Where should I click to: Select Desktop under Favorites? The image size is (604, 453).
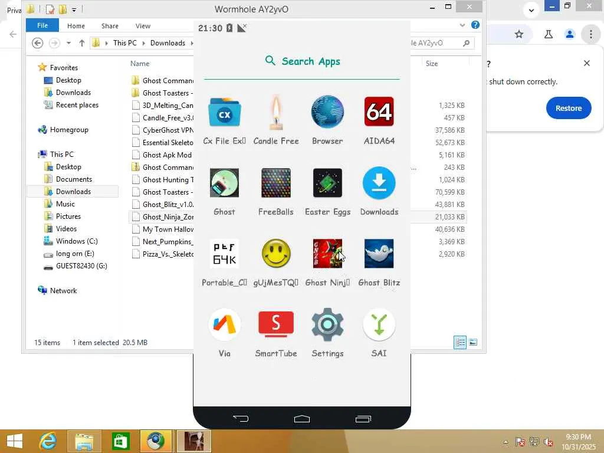click(x=68, y=80)
